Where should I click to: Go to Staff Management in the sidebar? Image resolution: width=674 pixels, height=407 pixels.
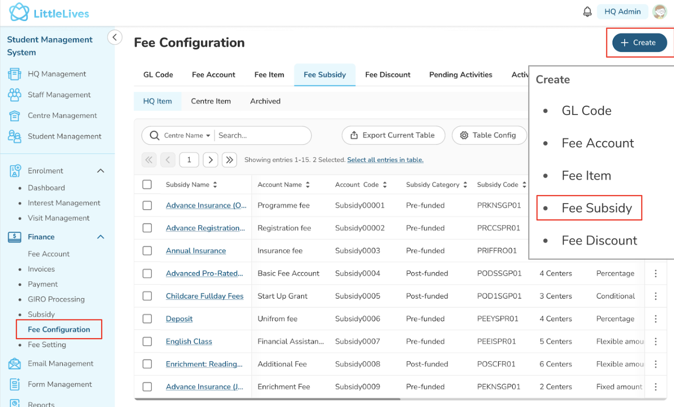click(59, 95)
